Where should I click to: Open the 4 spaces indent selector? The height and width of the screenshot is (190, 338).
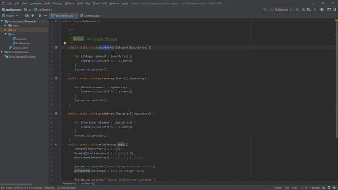click(315, 188)
